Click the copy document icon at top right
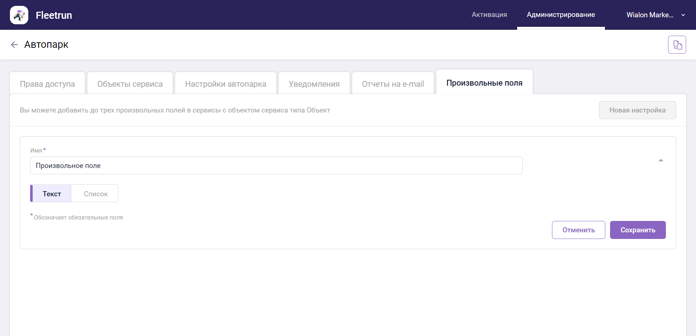Viewport: 696px width, 336px height. (x=677, y=44)
